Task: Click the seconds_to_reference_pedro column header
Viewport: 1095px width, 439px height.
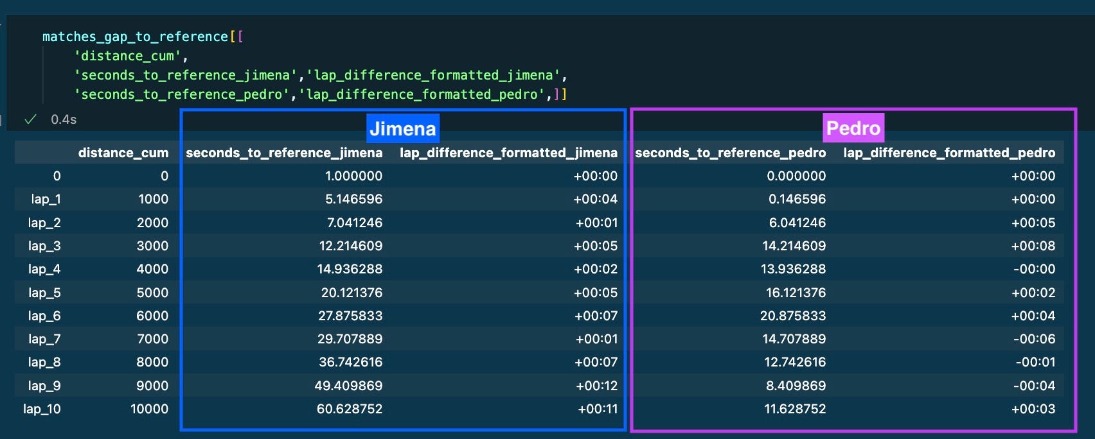Action: [730, 153]
